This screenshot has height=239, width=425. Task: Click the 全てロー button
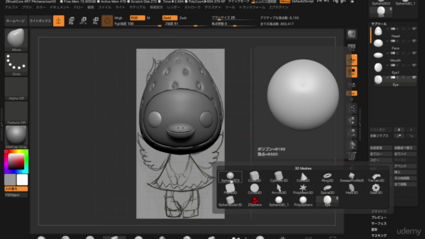(x=381, y=154)
